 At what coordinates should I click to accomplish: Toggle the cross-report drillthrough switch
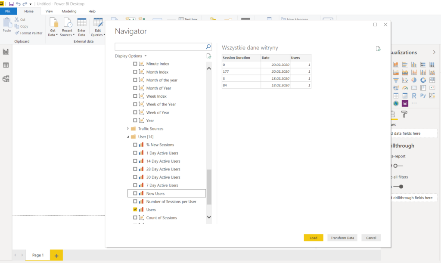(x=398, y=166)
